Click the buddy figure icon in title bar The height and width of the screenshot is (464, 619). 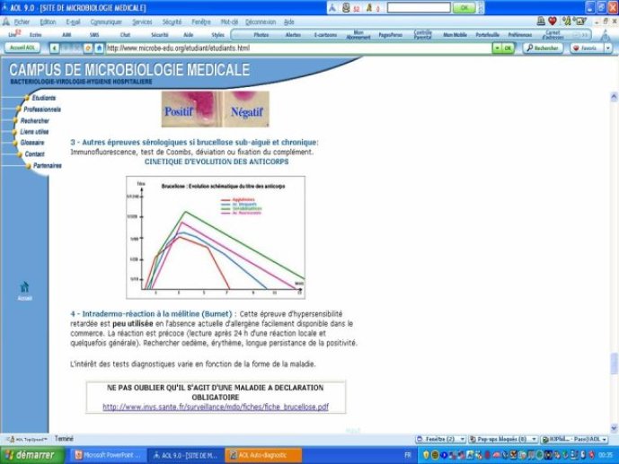(x=369, y=7)
